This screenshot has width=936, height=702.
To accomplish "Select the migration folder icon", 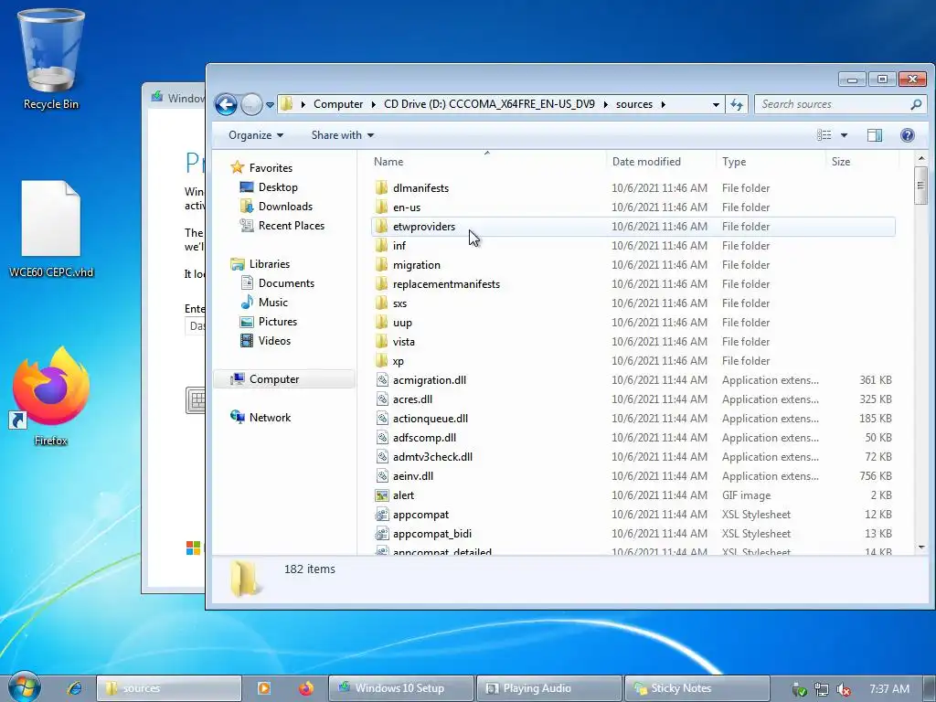I will coord(381,264).
